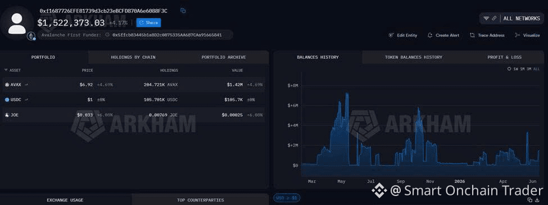548x205 pixels.
Task: Click the wallet address 0xf1687726...F3C text
Action: pos(103,11)
